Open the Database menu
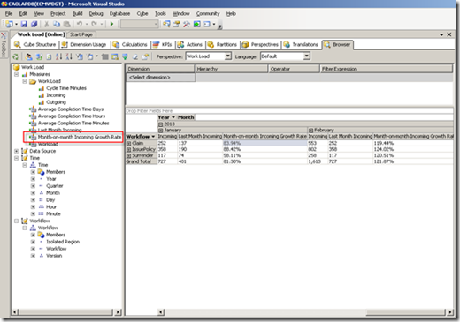Screen dimensions: 460x322 click(x=119, y=13)
